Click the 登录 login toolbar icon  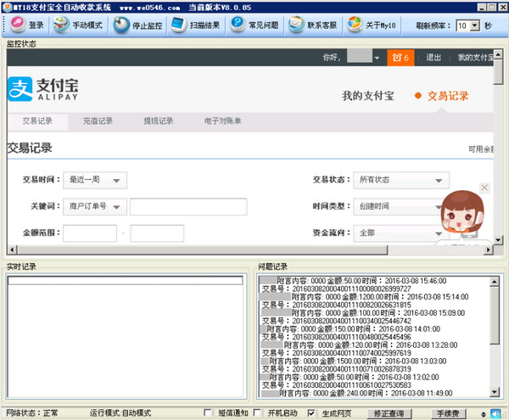26,25
